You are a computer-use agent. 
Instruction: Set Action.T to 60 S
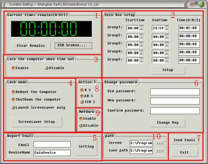82,96
